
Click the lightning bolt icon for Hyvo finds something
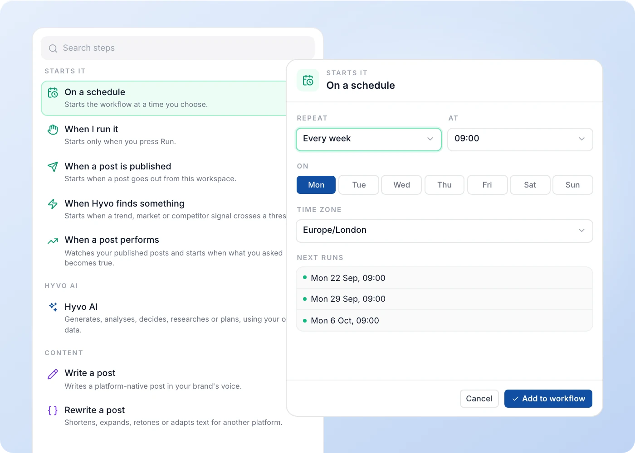[53, 204]
